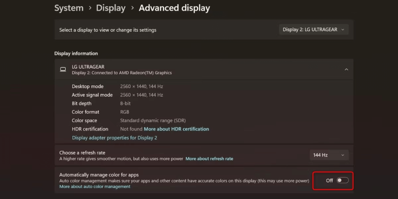398x199 pixels.
Task: Open More about auto color management link
Action: click(95, 187)
